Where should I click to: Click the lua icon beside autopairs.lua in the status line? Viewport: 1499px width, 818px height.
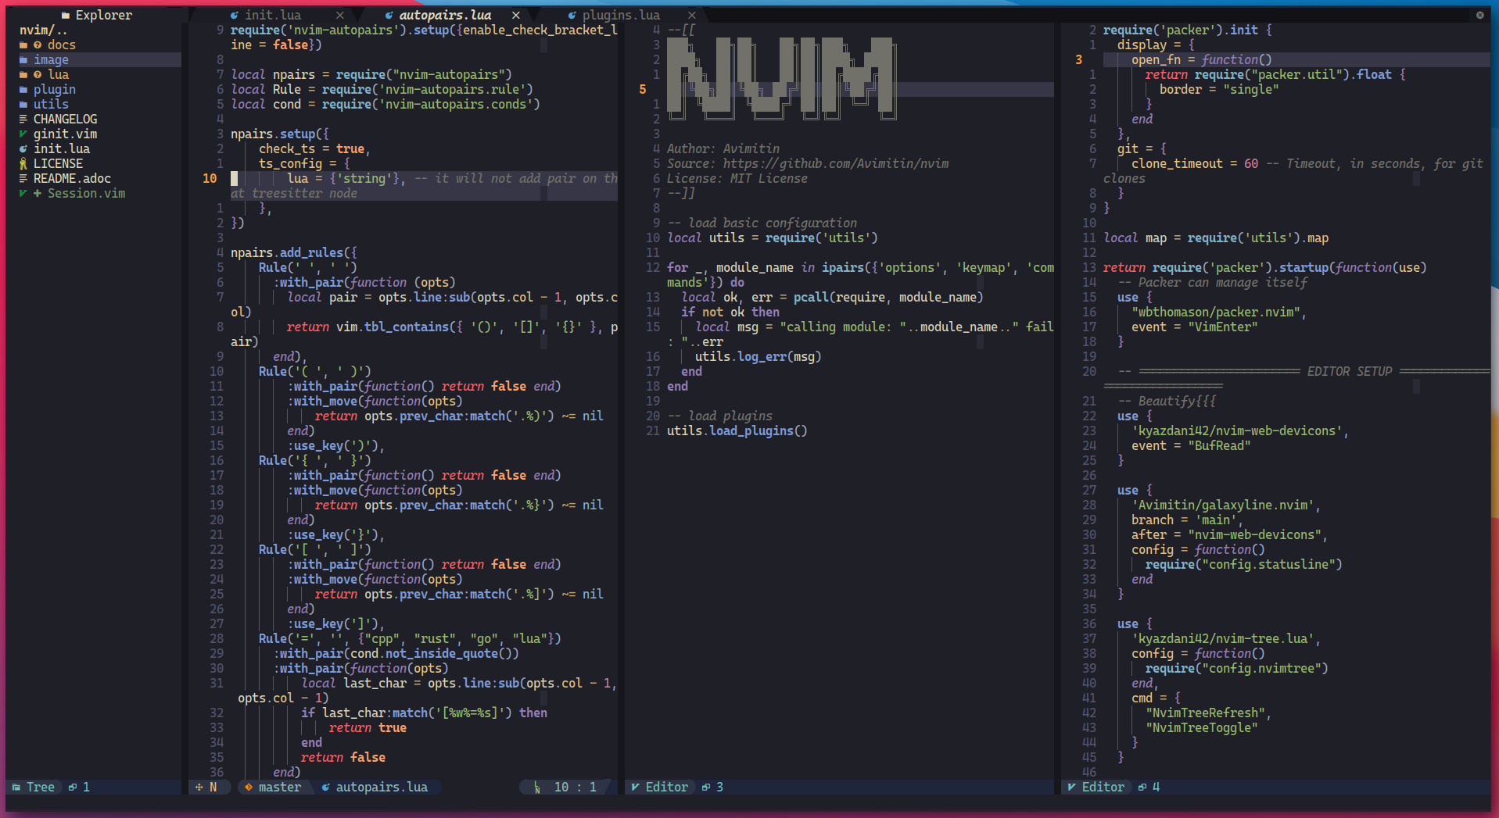(326, 788)
